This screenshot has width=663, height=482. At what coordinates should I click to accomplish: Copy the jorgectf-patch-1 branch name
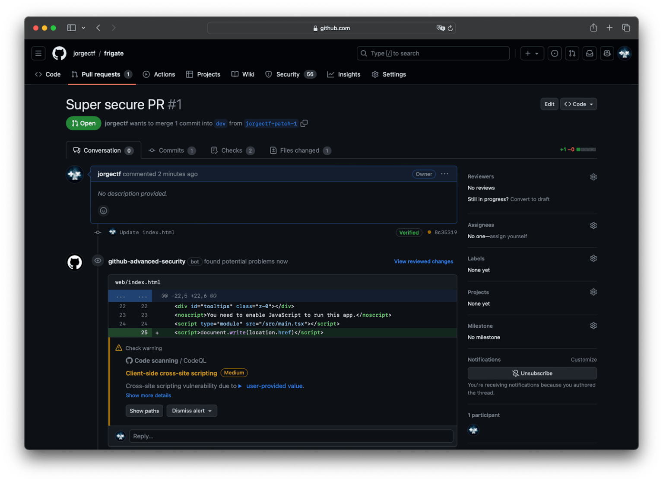point(304,123)
